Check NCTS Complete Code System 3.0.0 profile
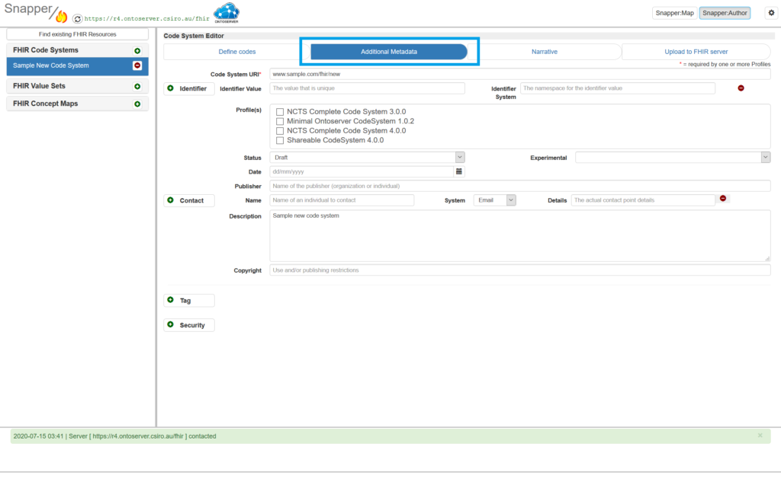This screenshot has height=482, width=781. coord(280,112)
